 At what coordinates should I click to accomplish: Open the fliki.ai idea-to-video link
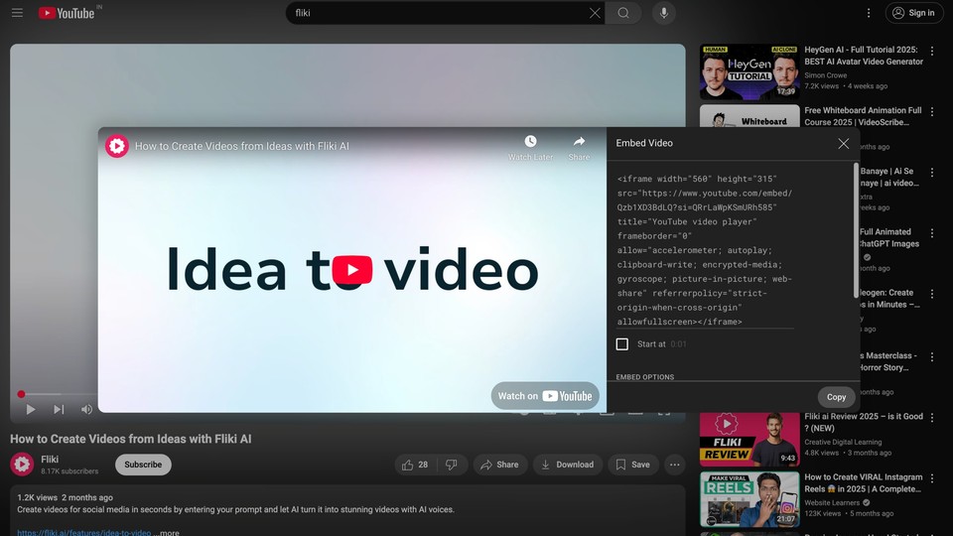click(83, 532)
